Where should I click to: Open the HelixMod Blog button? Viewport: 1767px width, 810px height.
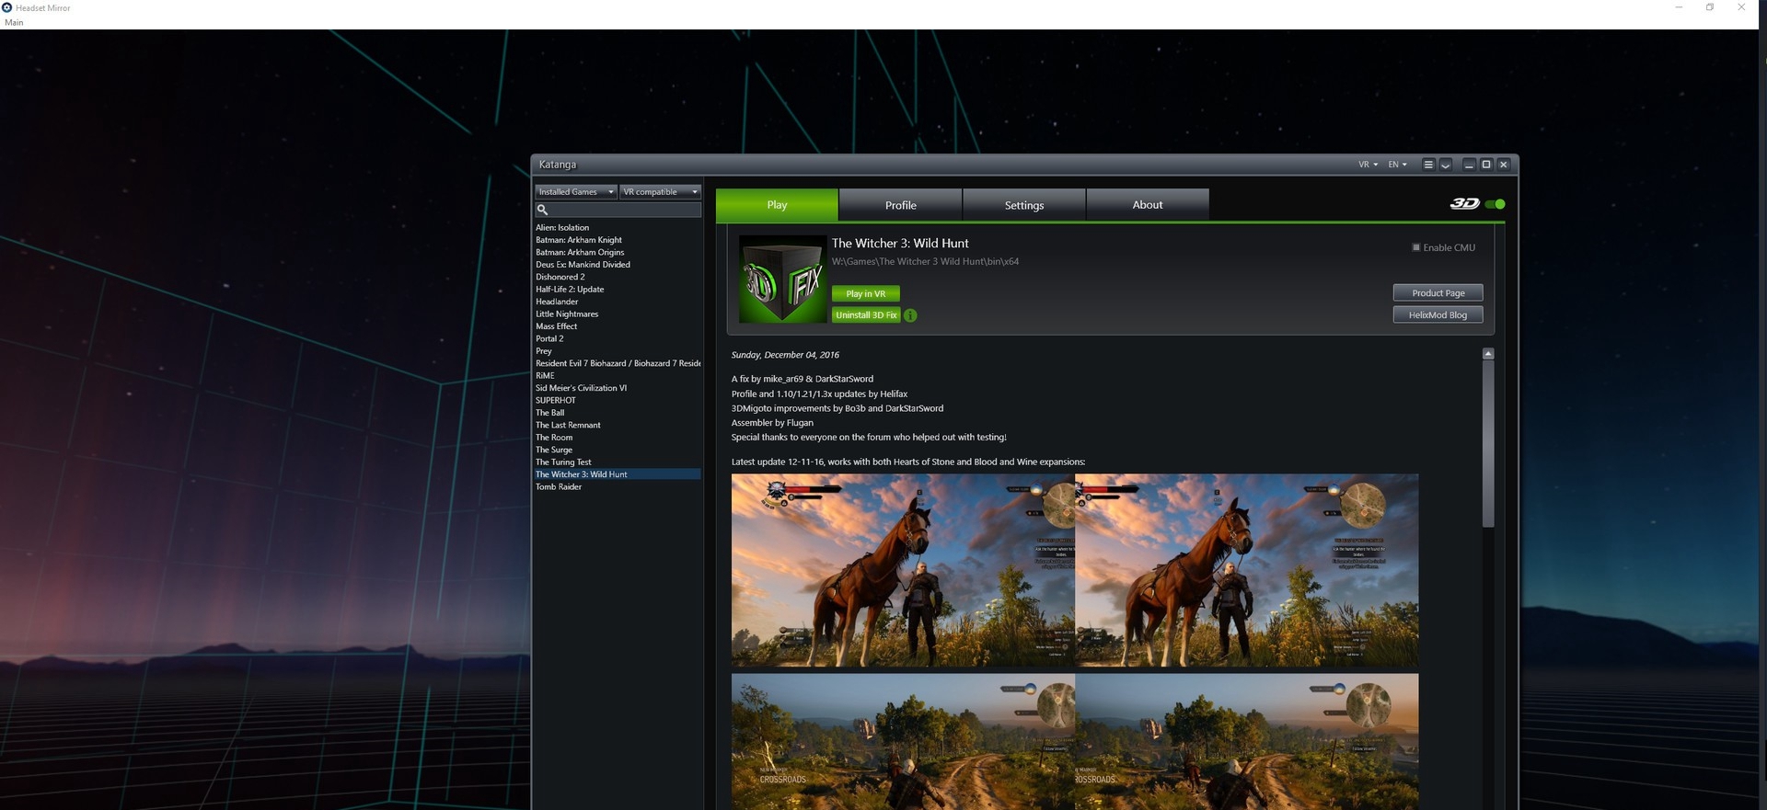coord(1438,315)
